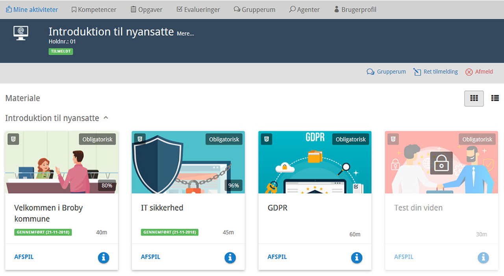Go to the Opgaver tab
The height and width of the screenshot is (276, 504).
tap(146, 9)
